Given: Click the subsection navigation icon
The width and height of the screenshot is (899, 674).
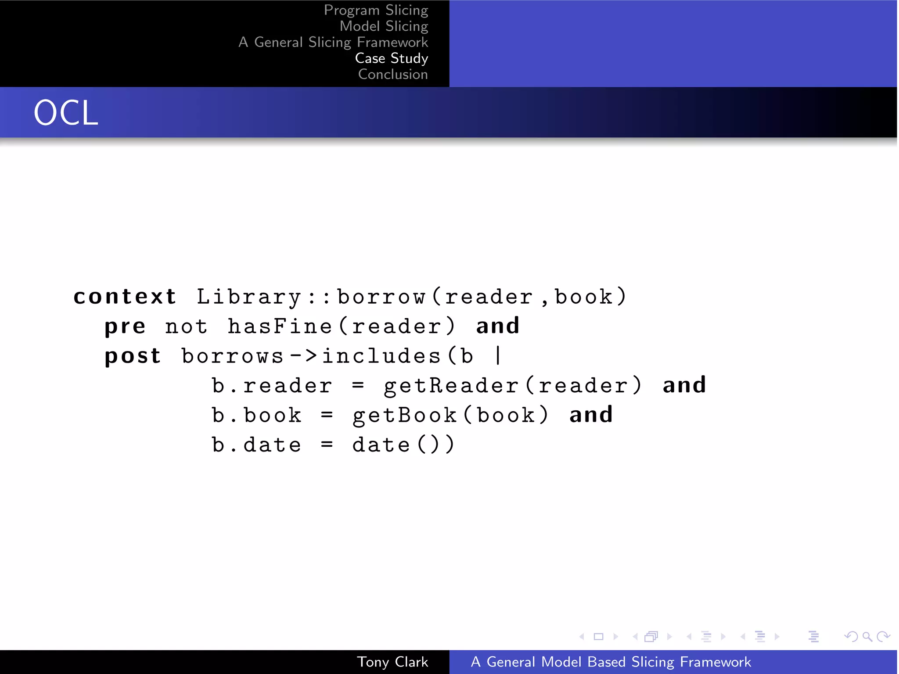Looking at the screenshot, I should [706, 637].
